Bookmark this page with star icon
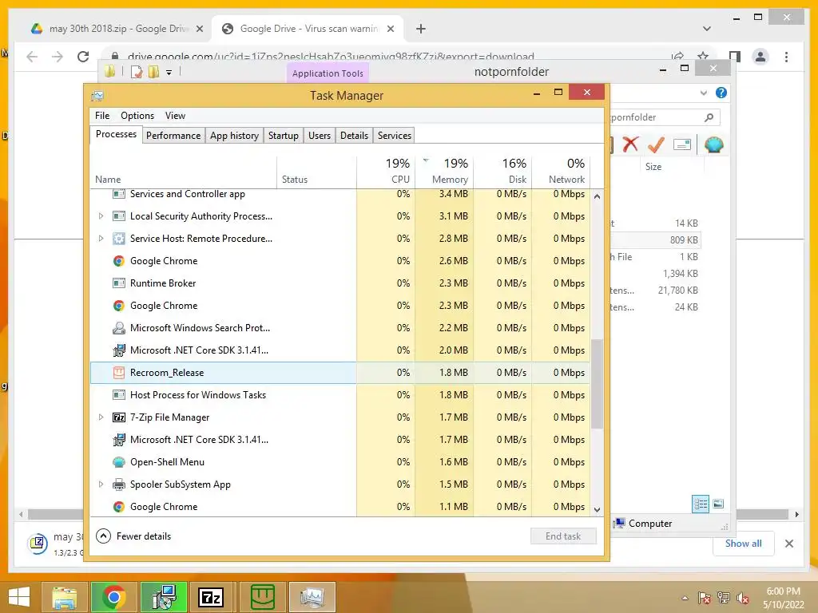Image resolution: width=818 pixels, height=613 pixels. (x=703, y=57)
